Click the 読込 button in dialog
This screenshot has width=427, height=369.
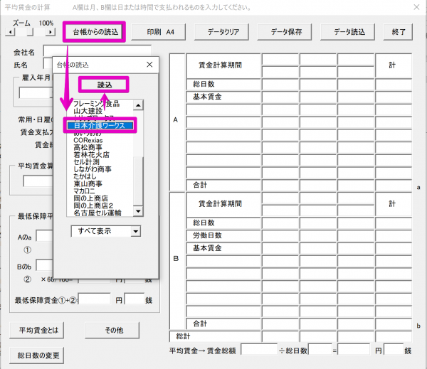[104, 85]
